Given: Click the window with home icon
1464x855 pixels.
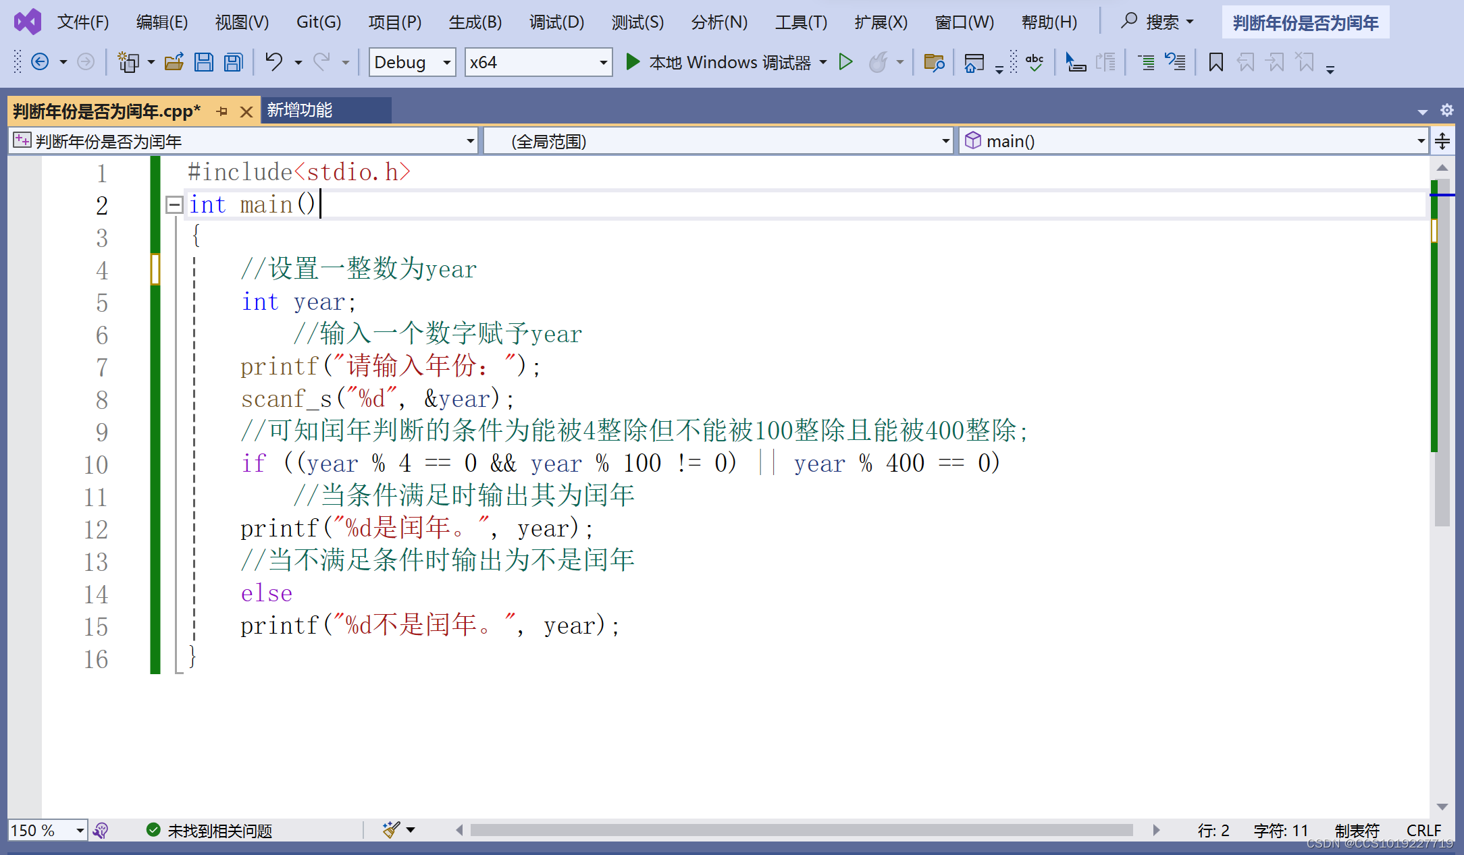Looking at the screenshot, I should [x=974, y=62].
